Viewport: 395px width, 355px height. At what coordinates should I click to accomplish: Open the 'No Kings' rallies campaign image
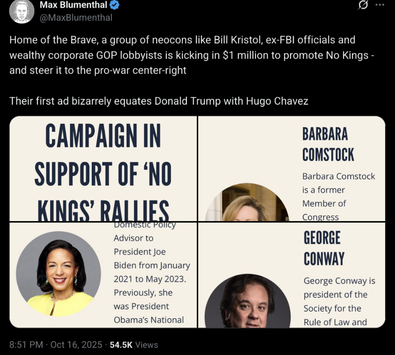[x=103, y=169]
